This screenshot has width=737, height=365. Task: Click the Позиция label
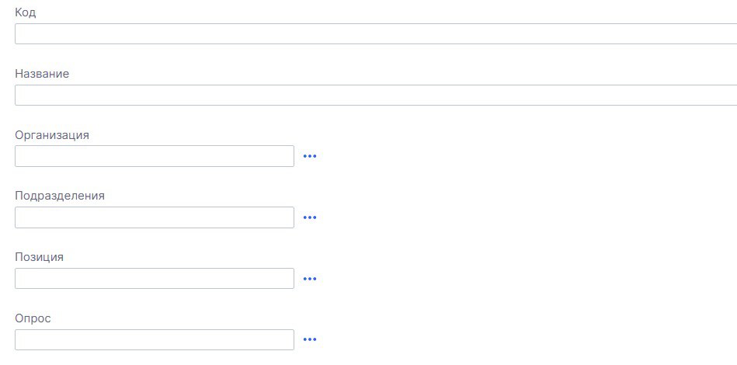coord(39,257)
